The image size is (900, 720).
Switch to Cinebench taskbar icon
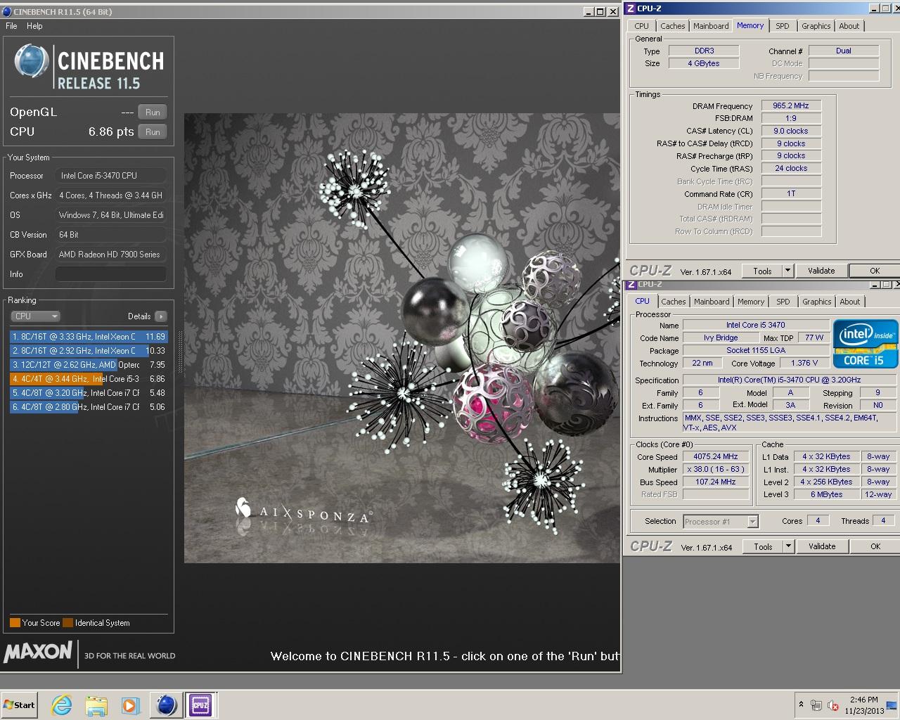click(x=167, y=705)
